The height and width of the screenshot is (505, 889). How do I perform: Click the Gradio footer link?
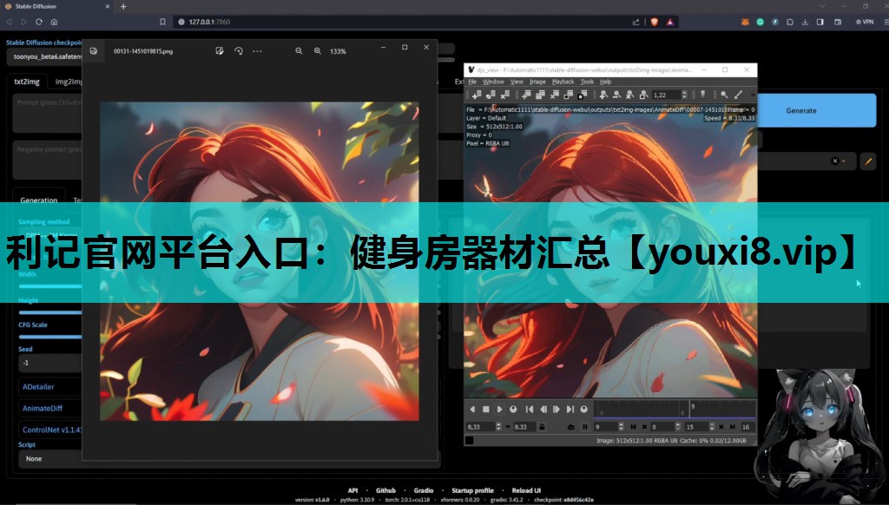[x=424, y=490]
